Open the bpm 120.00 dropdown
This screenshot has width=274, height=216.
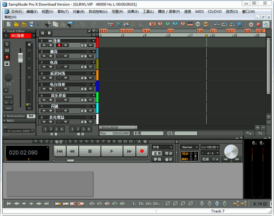pos(210,147)
